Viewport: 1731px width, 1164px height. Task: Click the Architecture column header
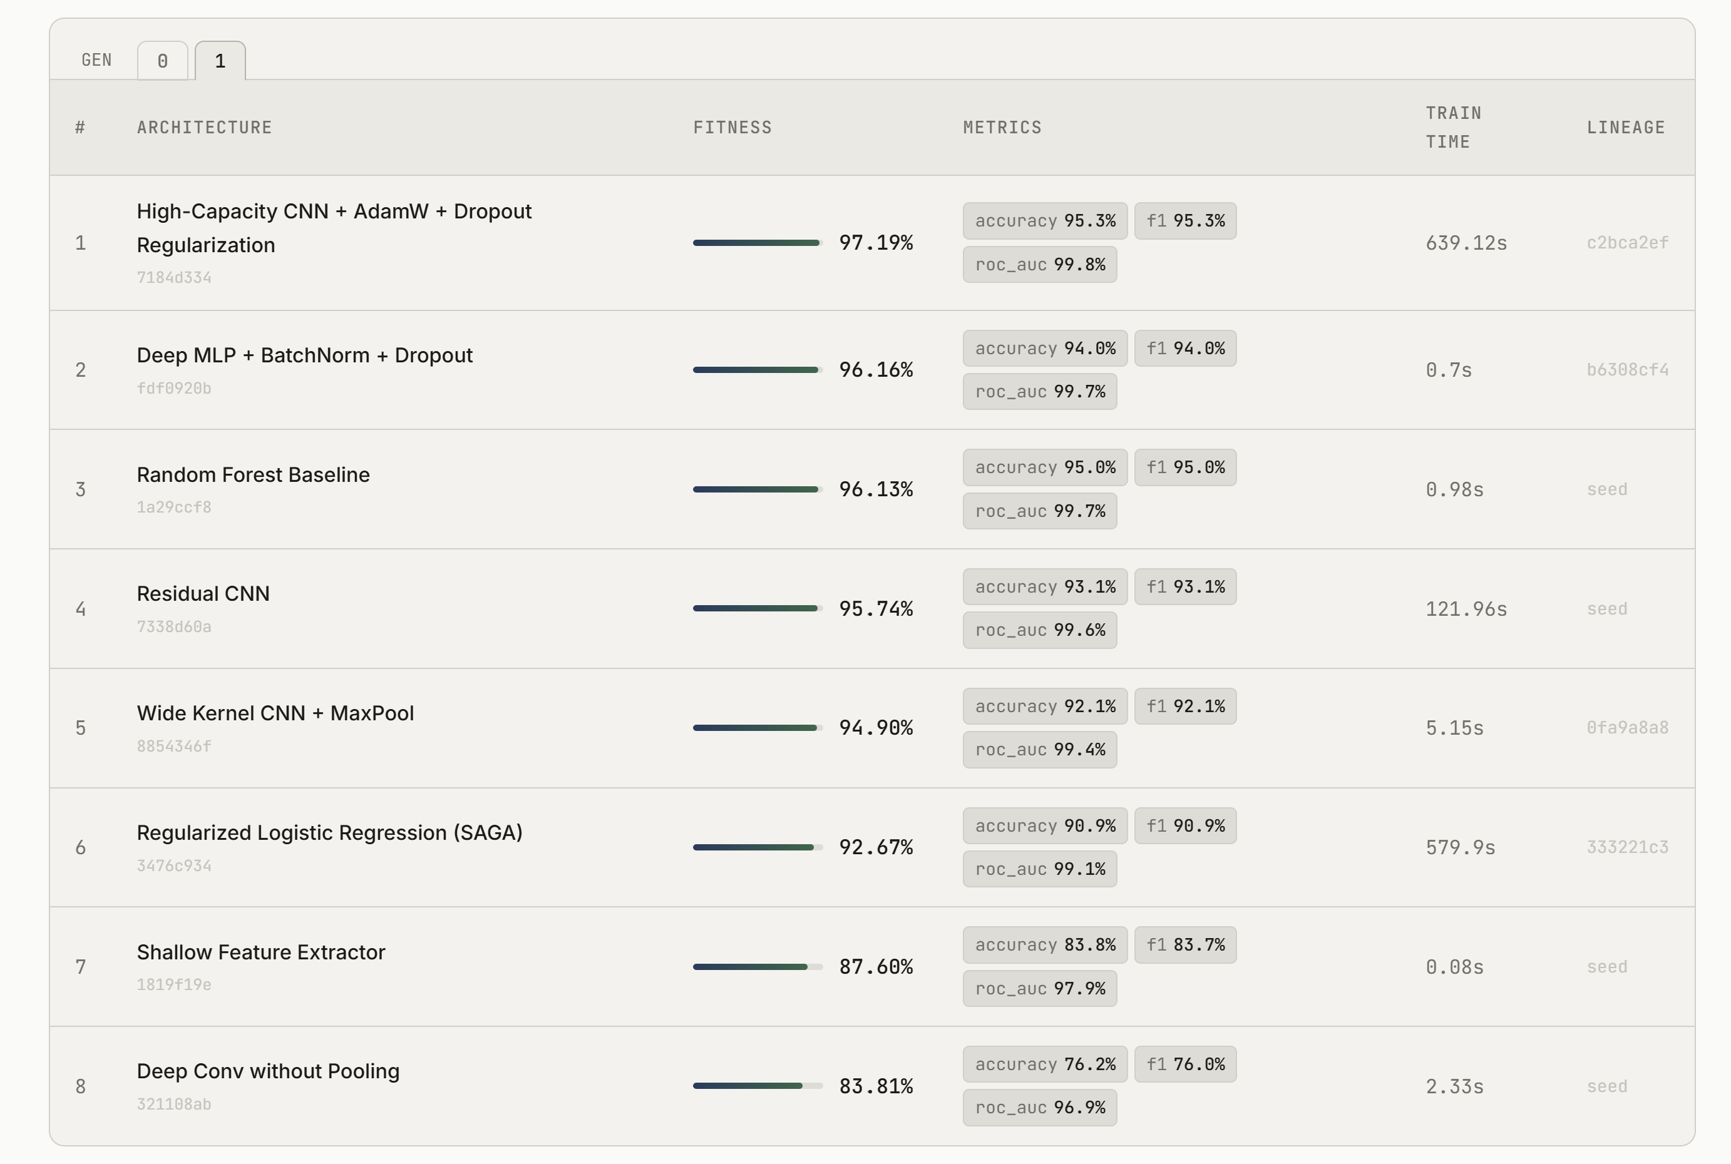204,128
